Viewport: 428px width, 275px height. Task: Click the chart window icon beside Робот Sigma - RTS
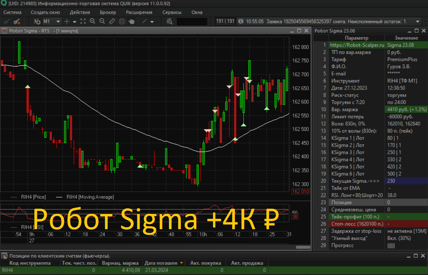point(4,31)
